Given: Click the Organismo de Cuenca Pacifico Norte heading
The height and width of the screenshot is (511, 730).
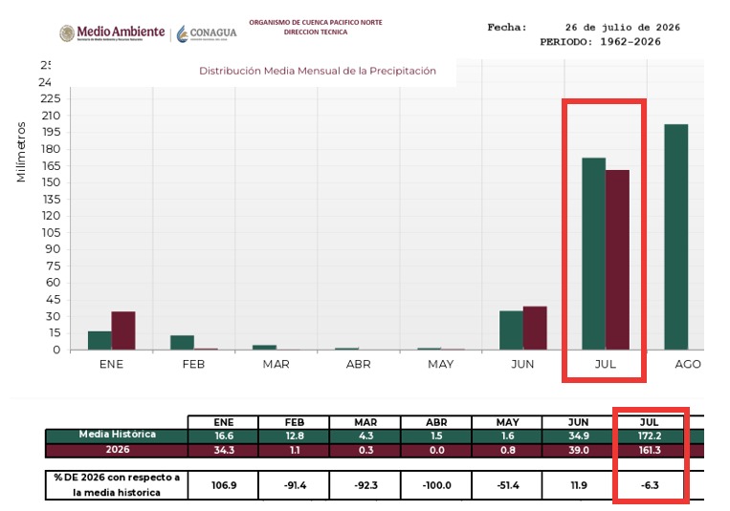Looking at the screenshot, I should click(316, 22).
